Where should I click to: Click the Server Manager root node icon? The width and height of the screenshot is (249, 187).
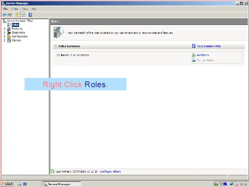(4, 21)
